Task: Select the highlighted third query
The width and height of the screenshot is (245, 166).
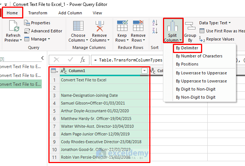Action: [x=20, y=84]
